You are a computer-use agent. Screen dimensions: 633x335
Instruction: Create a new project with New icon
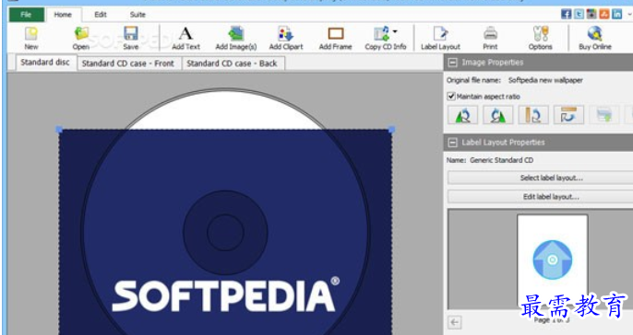click(31, 39)
